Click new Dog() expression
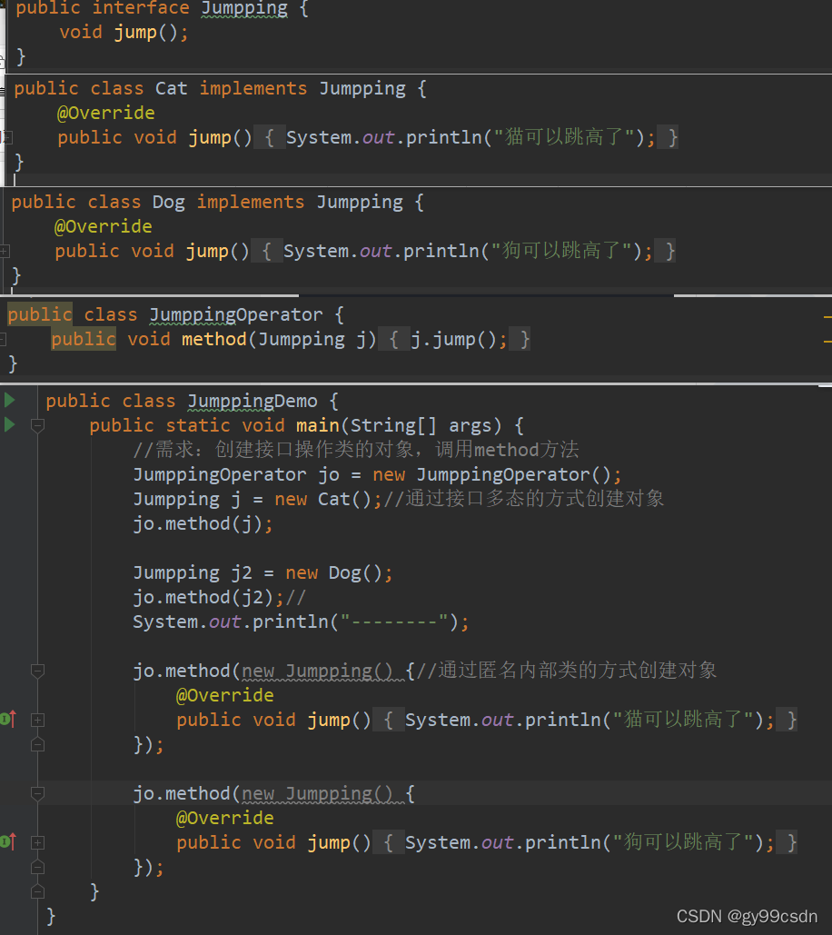832x935 pixels. pyautogui.click(x=333, y=573)
